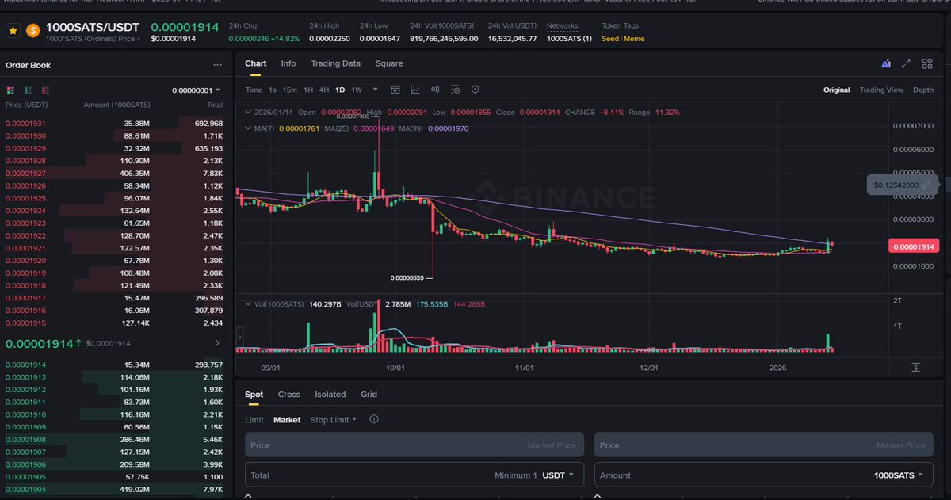Open the Networks label
The image size is (951, 500).
[x=562, y=26]
